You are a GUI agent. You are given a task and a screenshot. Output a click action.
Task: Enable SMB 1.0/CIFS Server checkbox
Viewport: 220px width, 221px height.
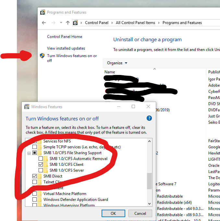(x=41, y=170)
